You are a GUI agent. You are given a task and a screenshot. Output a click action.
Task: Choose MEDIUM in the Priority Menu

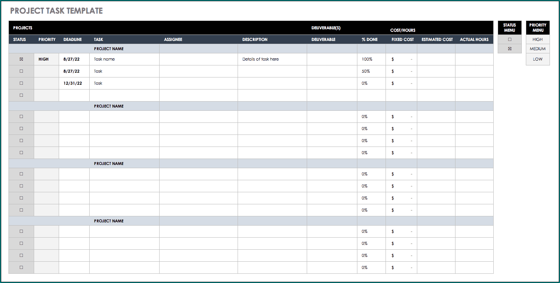(x=537, y=49)
